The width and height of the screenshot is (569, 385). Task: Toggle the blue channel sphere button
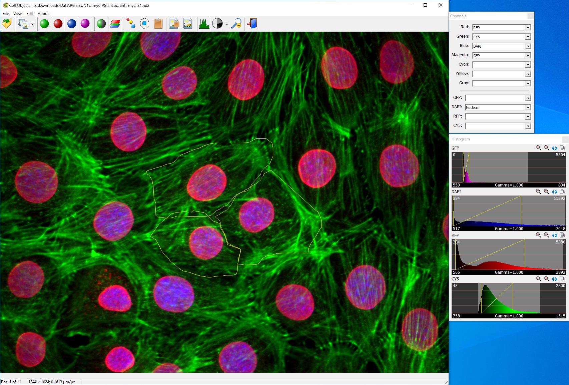click(72, 24)
